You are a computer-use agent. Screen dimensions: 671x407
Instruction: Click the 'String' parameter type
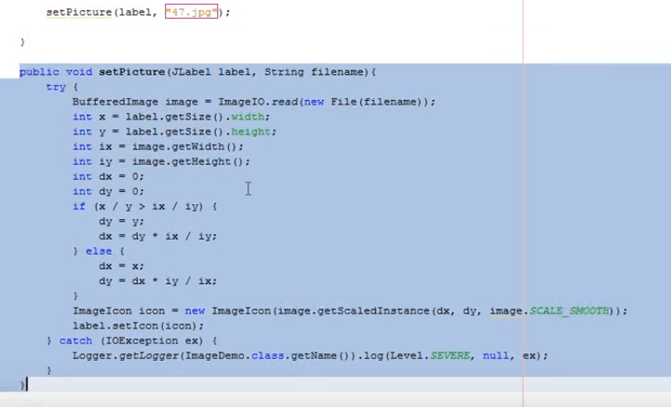[x=284, y=71]
